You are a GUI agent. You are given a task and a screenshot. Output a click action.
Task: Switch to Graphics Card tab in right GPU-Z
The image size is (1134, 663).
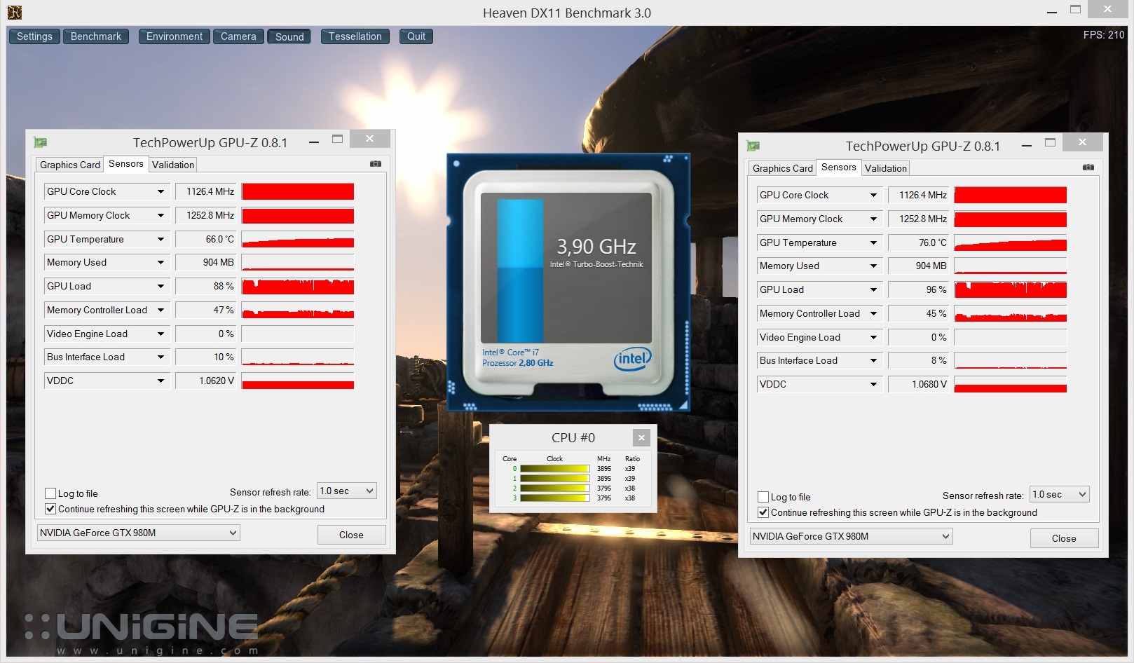tap(783, 168)
